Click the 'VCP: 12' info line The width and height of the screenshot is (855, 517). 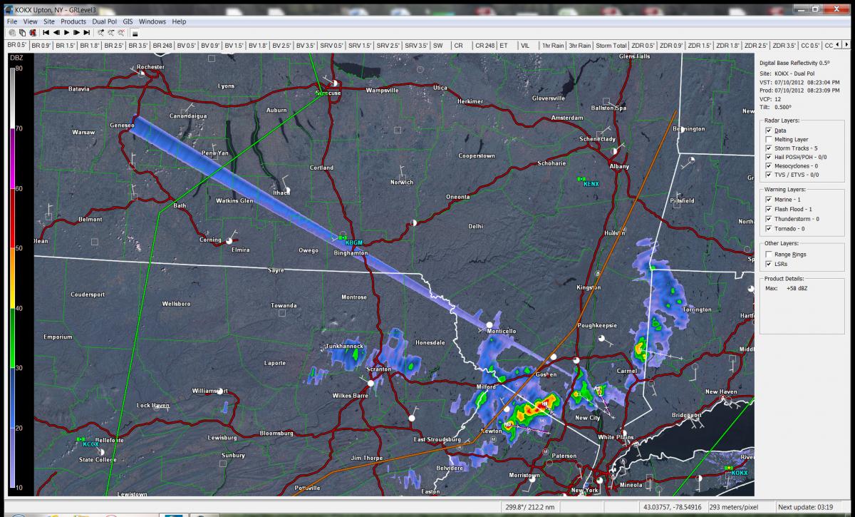pos(772,99)
